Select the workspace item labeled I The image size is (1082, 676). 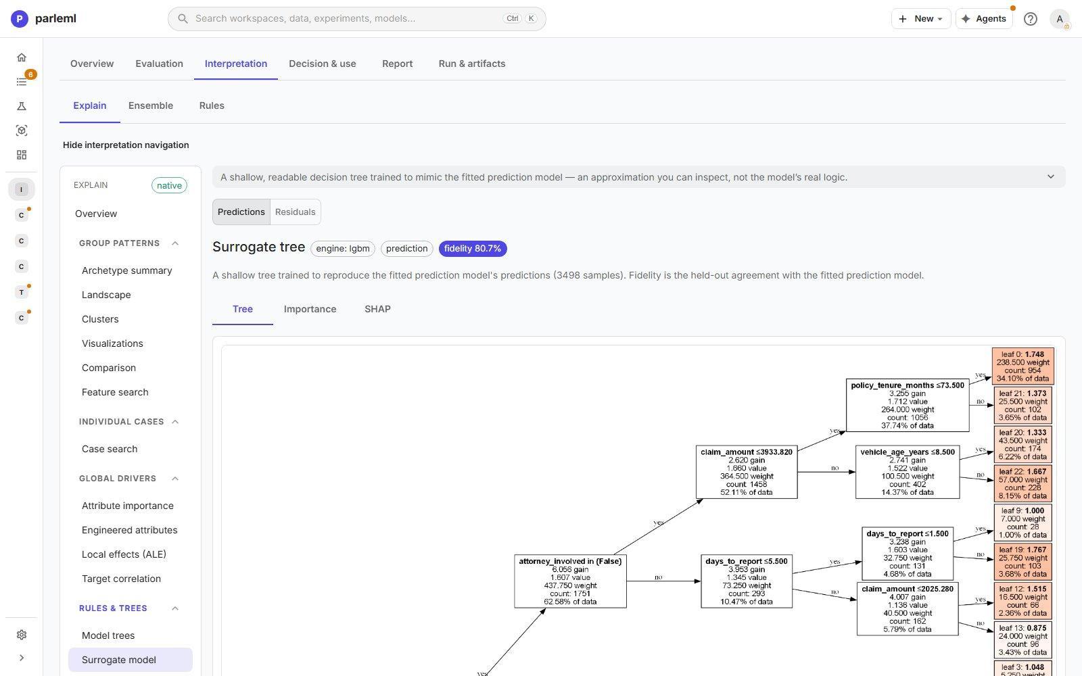[x=22, y=189]
